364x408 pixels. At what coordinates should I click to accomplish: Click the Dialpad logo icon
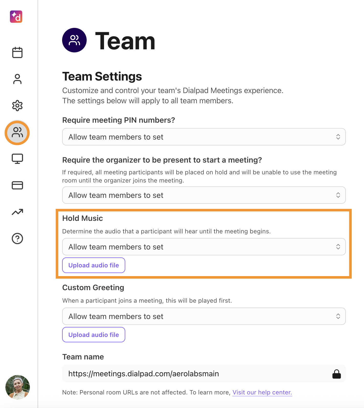click(x=16, y=17)
